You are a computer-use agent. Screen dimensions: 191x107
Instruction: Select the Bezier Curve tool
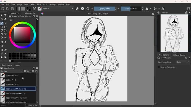[2, 34]
